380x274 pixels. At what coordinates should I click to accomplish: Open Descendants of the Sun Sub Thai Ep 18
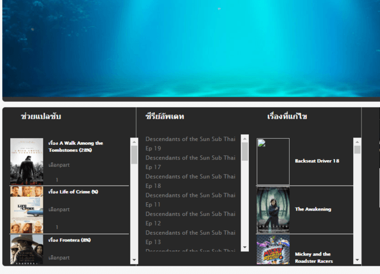[191, 181]
